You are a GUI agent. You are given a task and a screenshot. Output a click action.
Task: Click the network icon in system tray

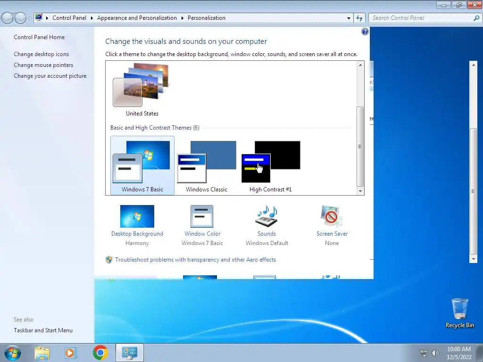coord(424,353)
